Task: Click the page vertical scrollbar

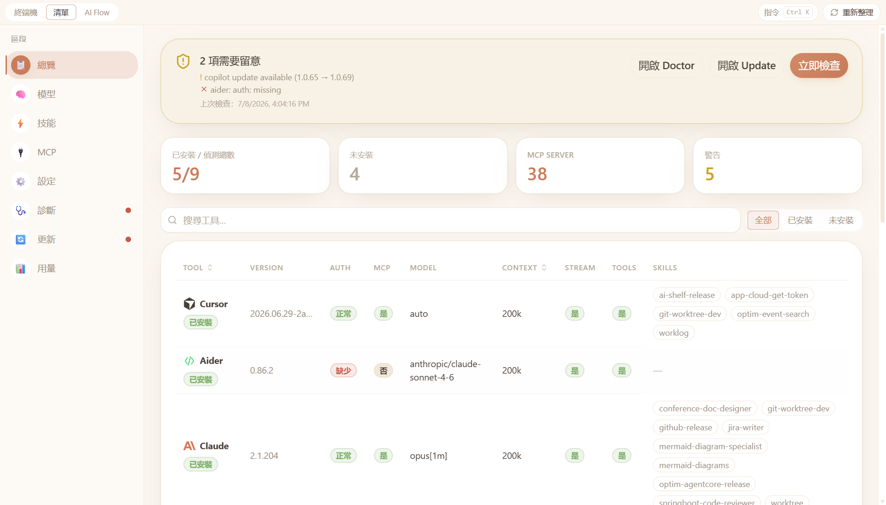Action: [x=882, y=129]
